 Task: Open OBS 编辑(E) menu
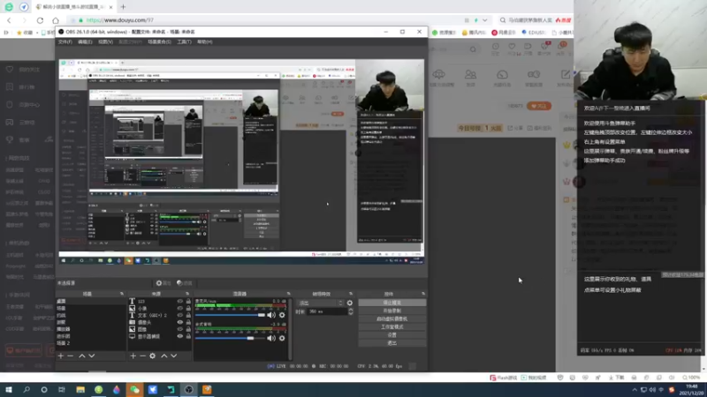(85, 41)
